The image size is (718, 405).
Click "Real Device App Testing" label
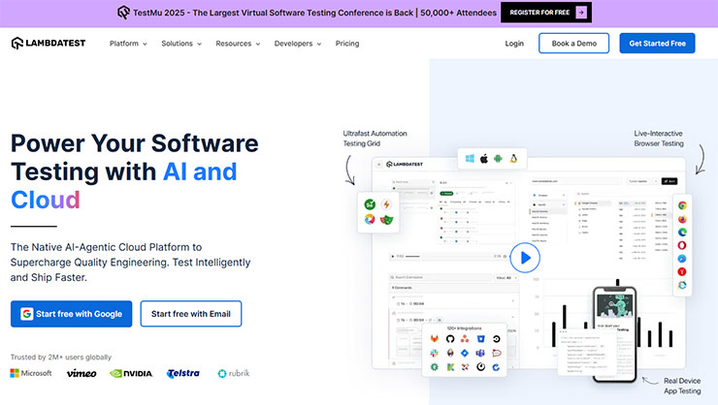tap(682, 386)
